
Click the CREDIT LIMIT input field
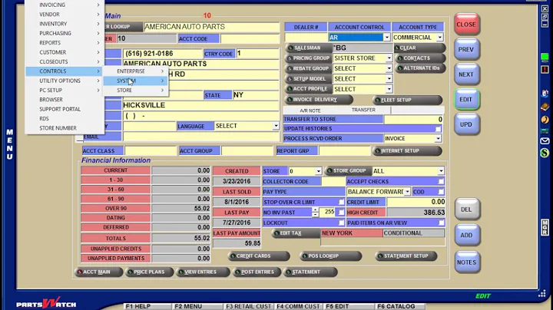[x=416, y=203]
